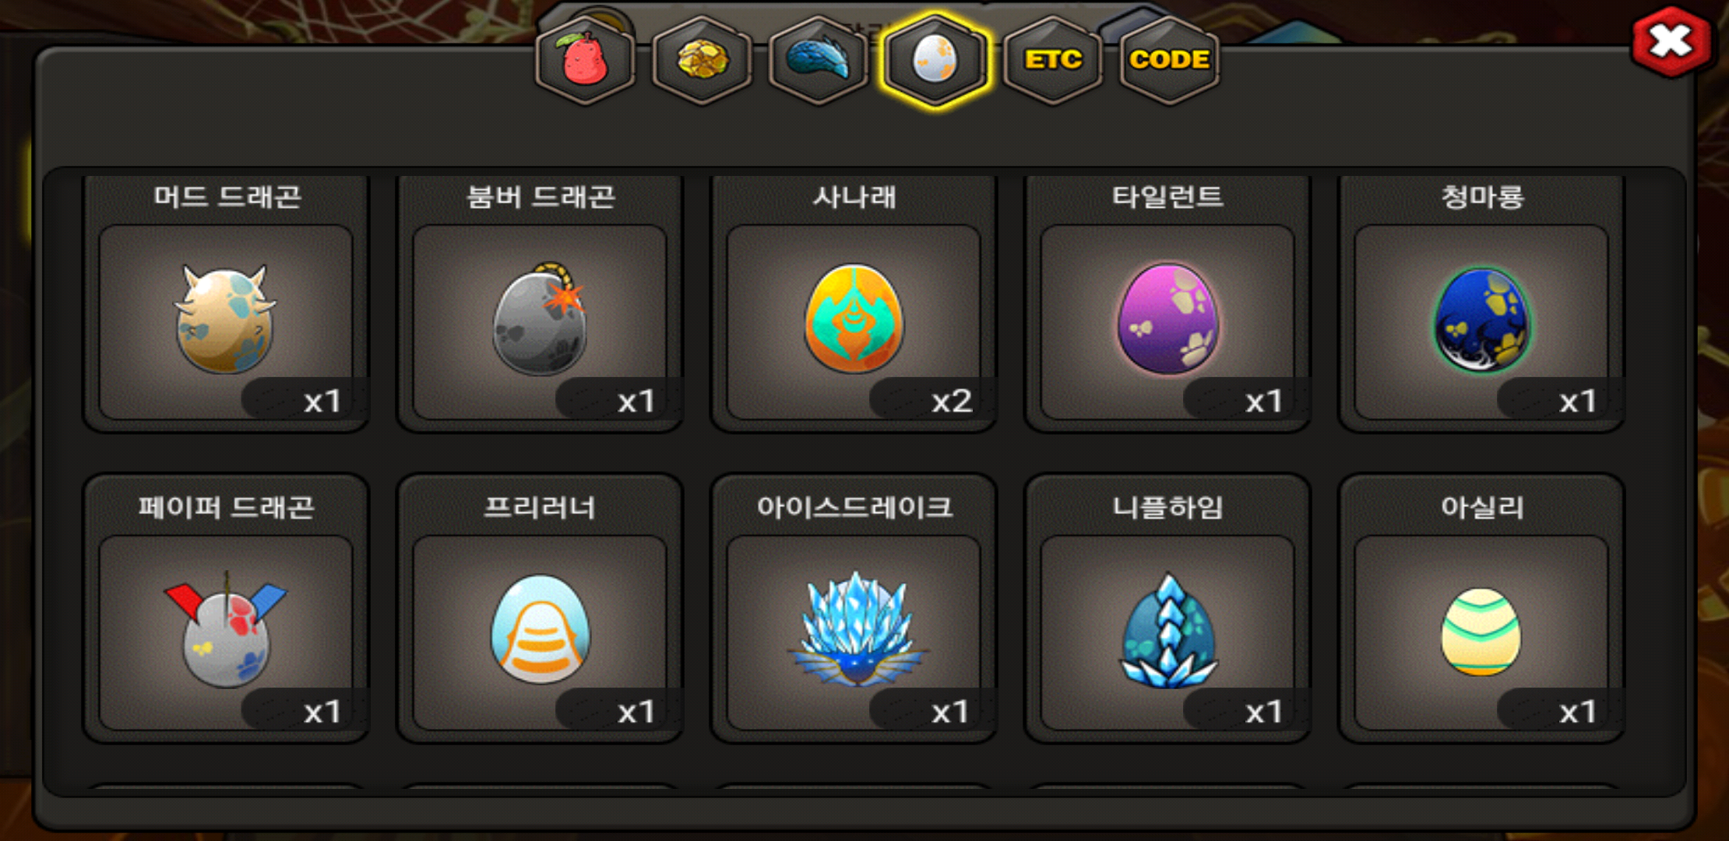This screenshot has height=841, width=1729.
Task: Close the inventory window with red X
Action: (x=1671, y=43)
